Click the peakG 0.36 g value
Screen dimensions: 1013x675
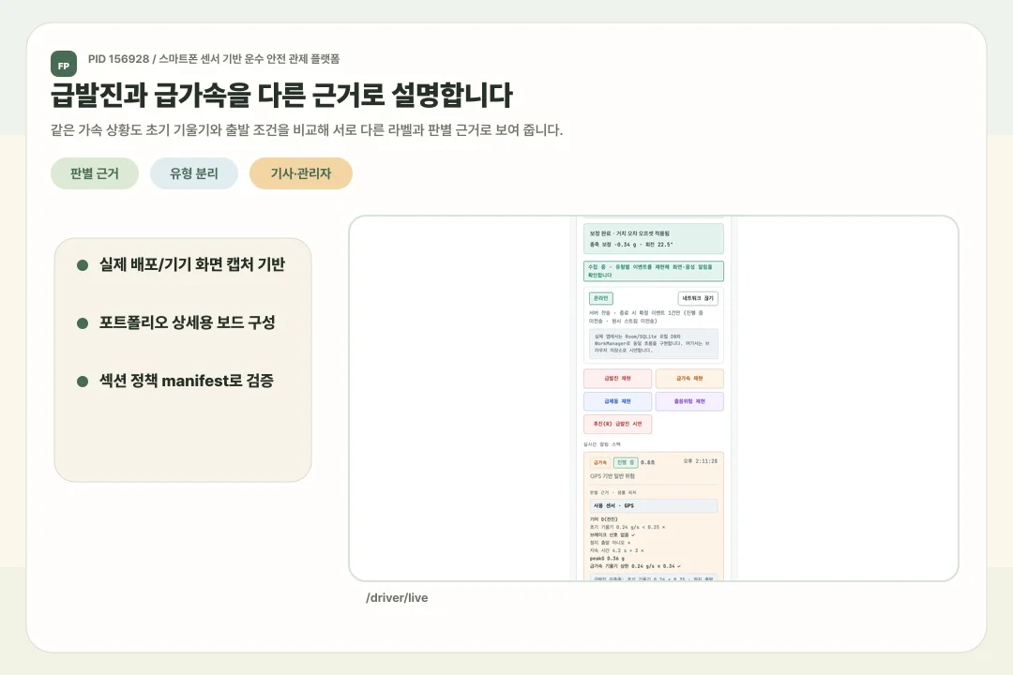click(607, 558)
